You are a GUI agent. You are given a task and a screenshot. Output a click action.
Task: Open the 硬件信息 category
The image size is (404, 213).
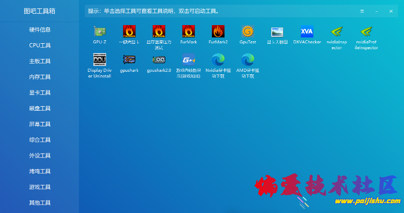point(40,30)
